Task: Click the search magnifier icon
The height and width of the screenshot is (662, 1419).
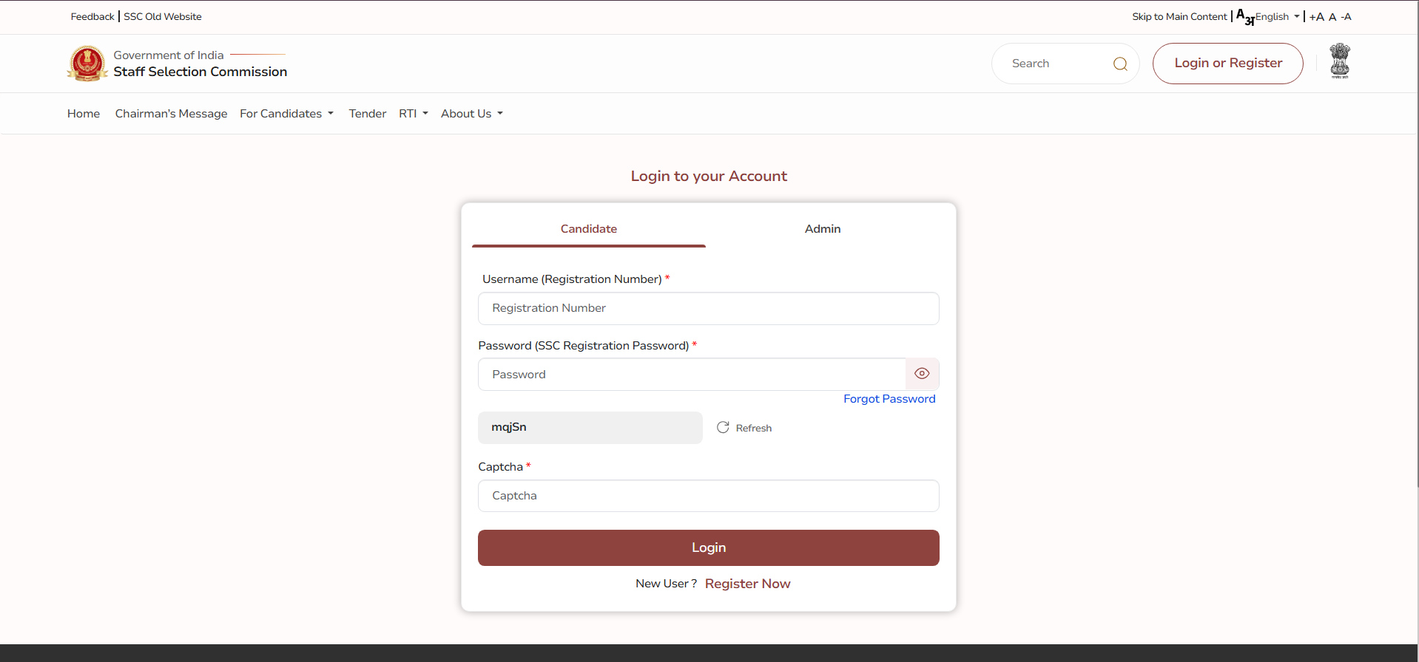Action: coord(1120,64)
